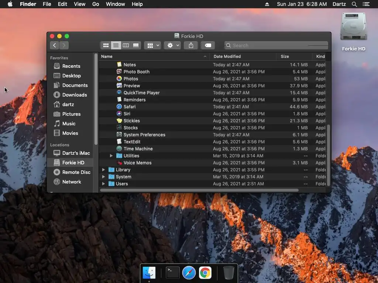Select the Siri app icon

pyautogui.click(x=119, y=113)
